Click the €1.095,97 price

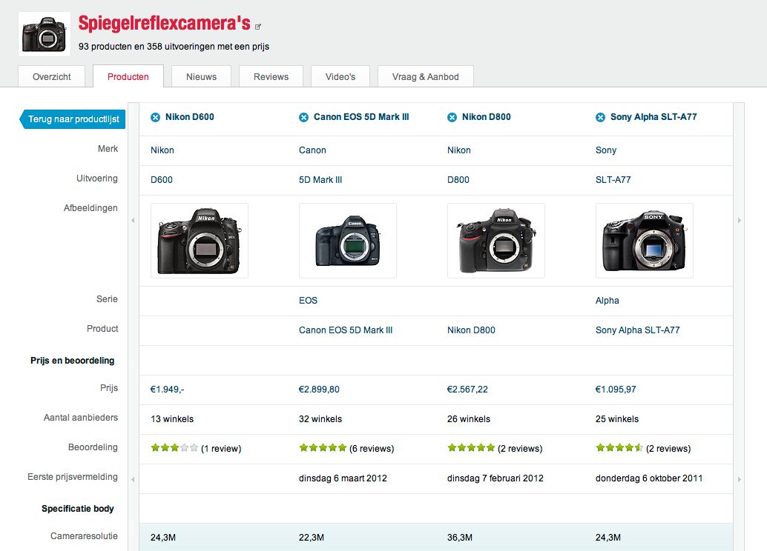point(616,390)
